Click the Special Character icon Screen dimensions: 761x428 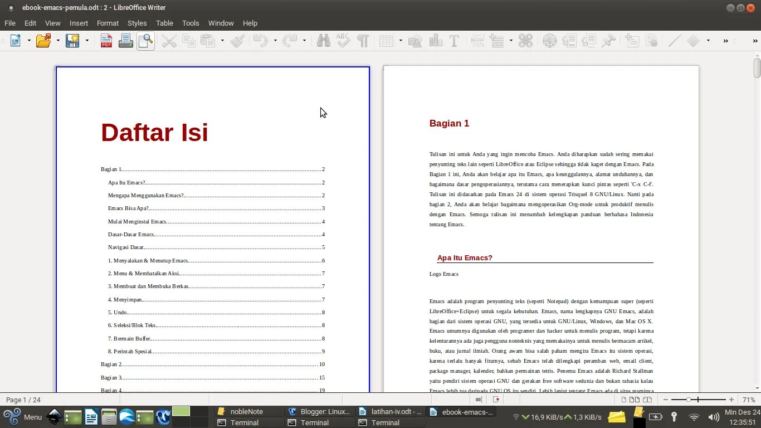(525, 41)
